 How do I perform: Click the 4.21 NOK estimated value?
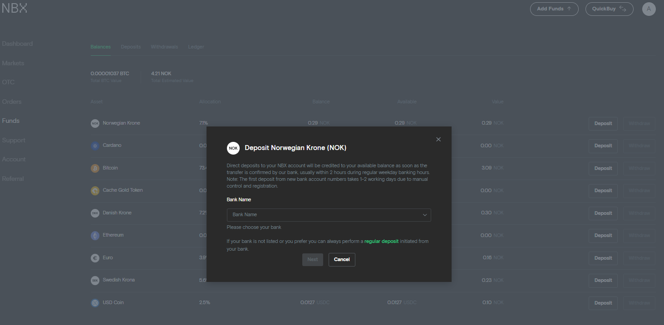(x=161, y=73)
